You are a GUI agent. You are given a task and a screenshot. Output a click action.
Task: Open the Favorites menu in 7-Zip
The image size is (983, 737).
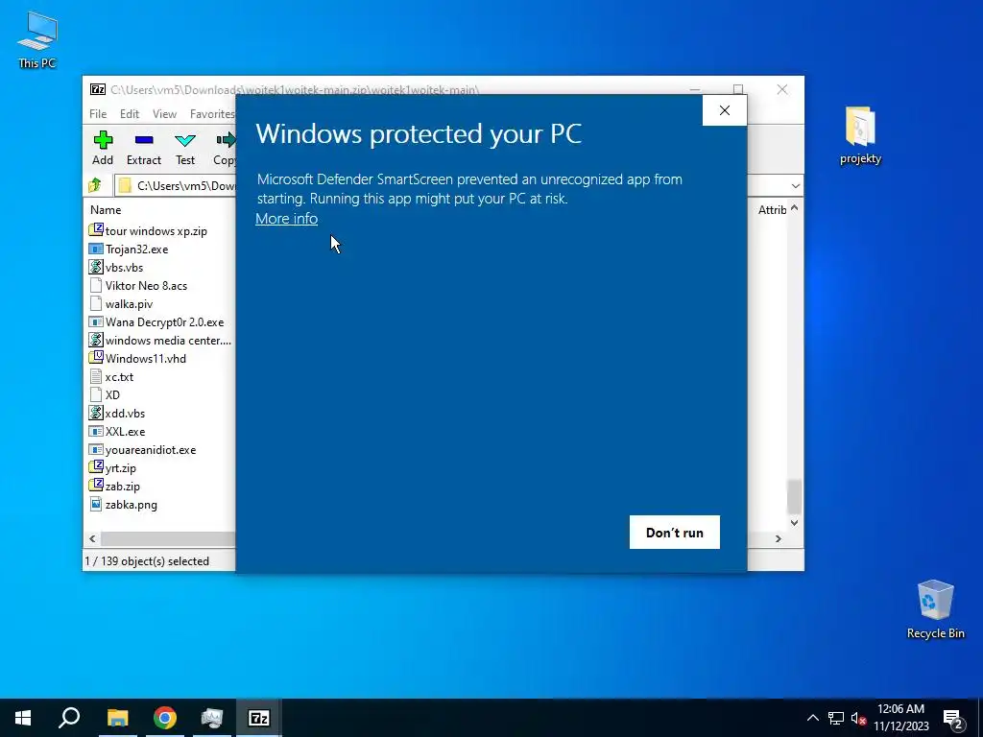(x=212, y=114)
